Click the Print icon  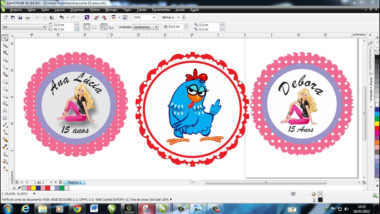click(28, 18)
